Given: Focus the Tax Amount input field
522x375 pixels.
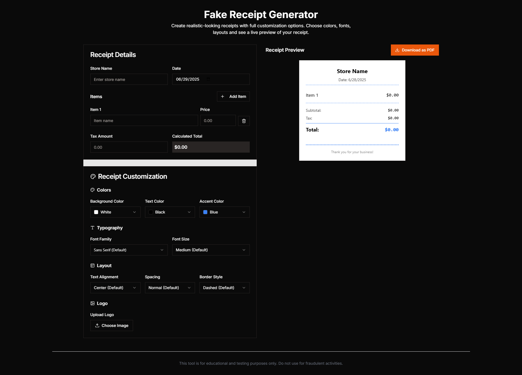Looking at the screenshot, I should (129, 147).
